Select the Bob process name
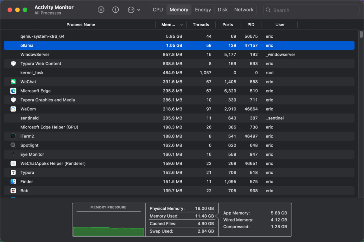 coord(24,191)
